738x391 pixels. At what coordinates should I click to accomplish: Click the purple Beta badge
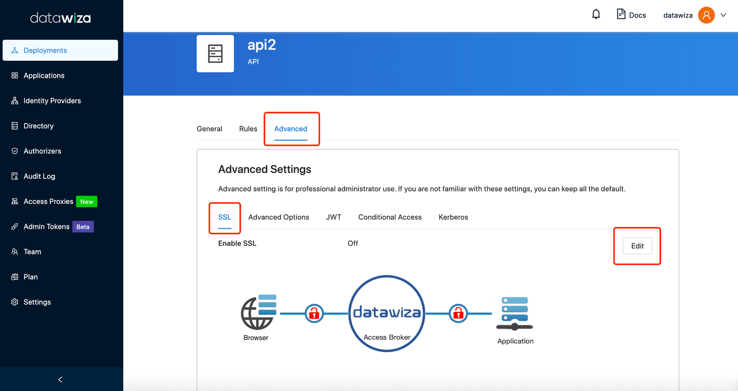pos(83,227)
